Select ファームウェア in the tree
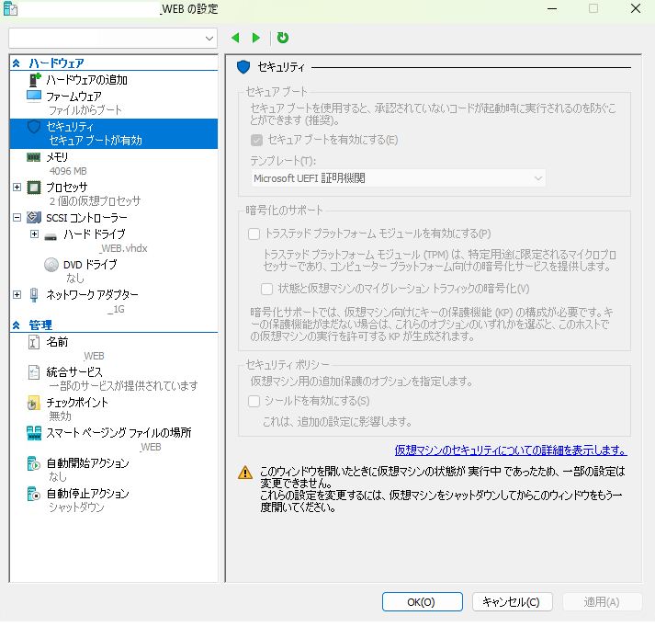Screen dimensions: 655x627 tap(73, 97)
